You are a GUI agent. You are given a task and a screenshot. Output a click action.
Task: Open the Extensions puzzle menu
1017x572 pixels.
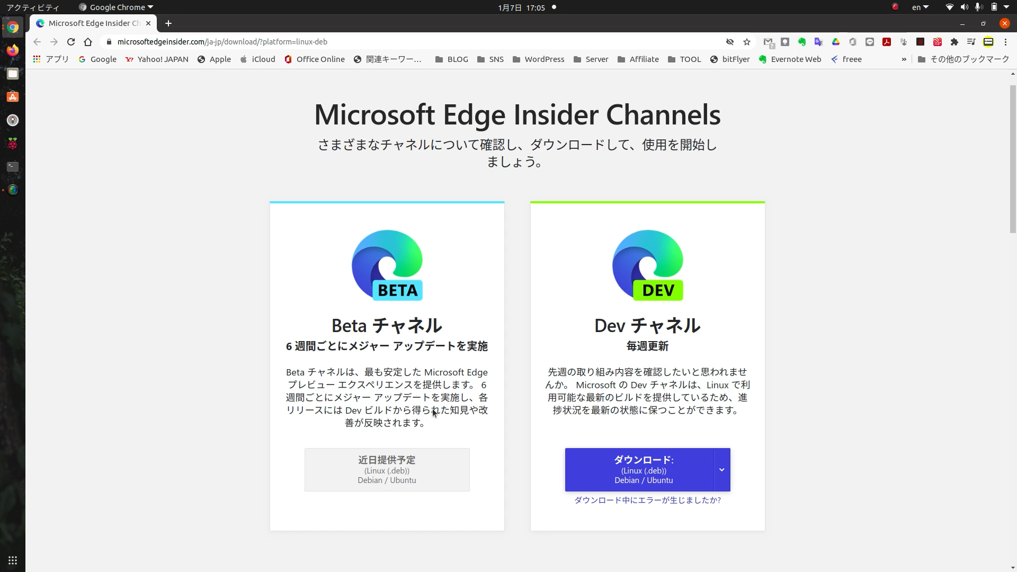pos(954,42)
